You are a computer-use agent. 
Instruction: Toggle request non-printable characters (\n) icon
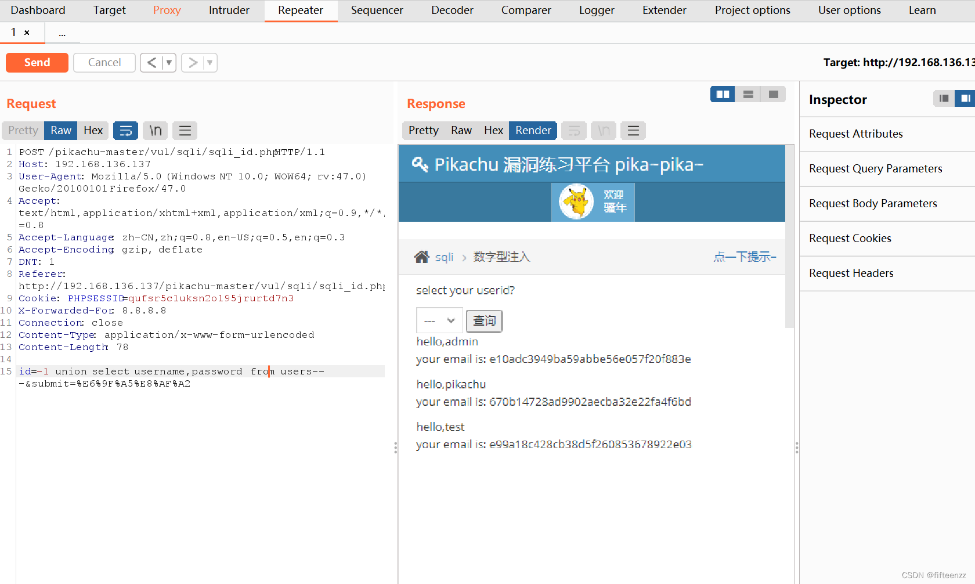click(156, 131)
